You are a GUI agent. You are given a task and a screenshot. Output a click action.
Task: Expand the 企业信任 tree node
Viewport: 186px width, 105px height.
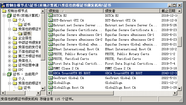10,38
